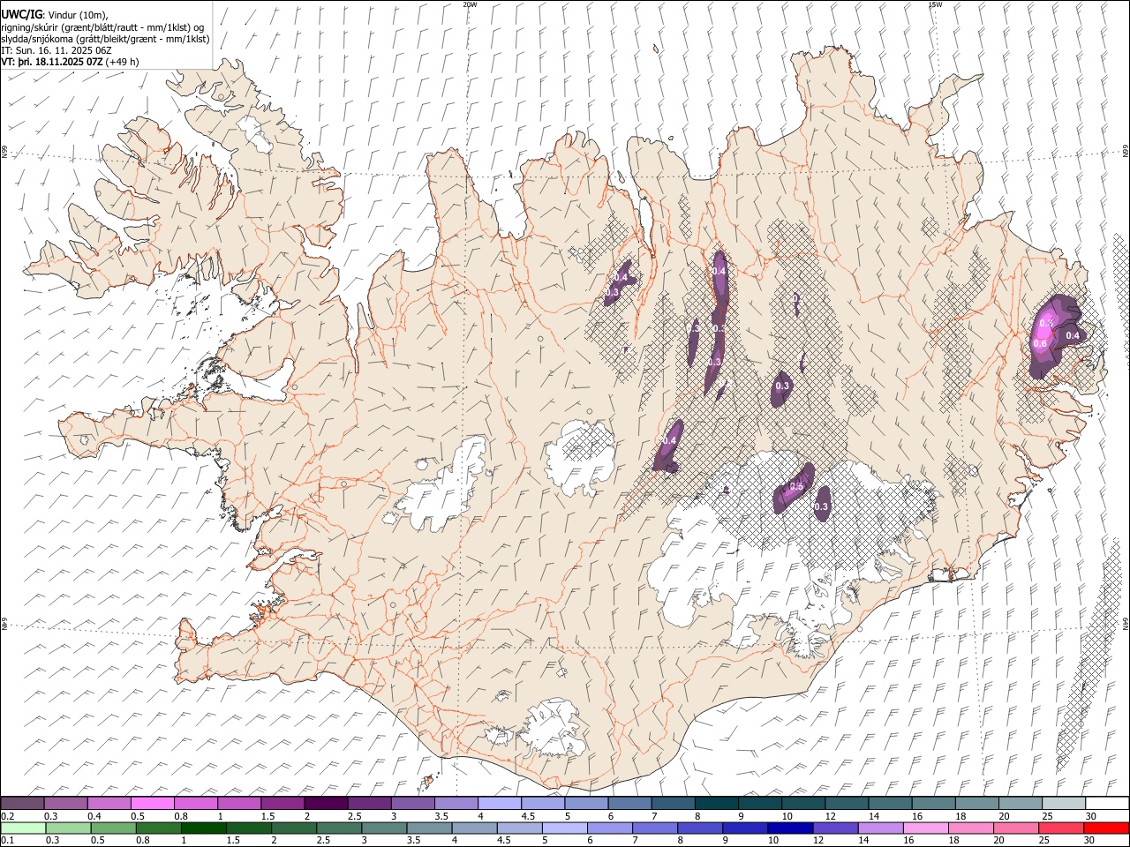The width and height of the screenshot is (1130, 847).
Task: Select the pale grey 25 swatch in the top legend row
Action: tap(1063, 804)
